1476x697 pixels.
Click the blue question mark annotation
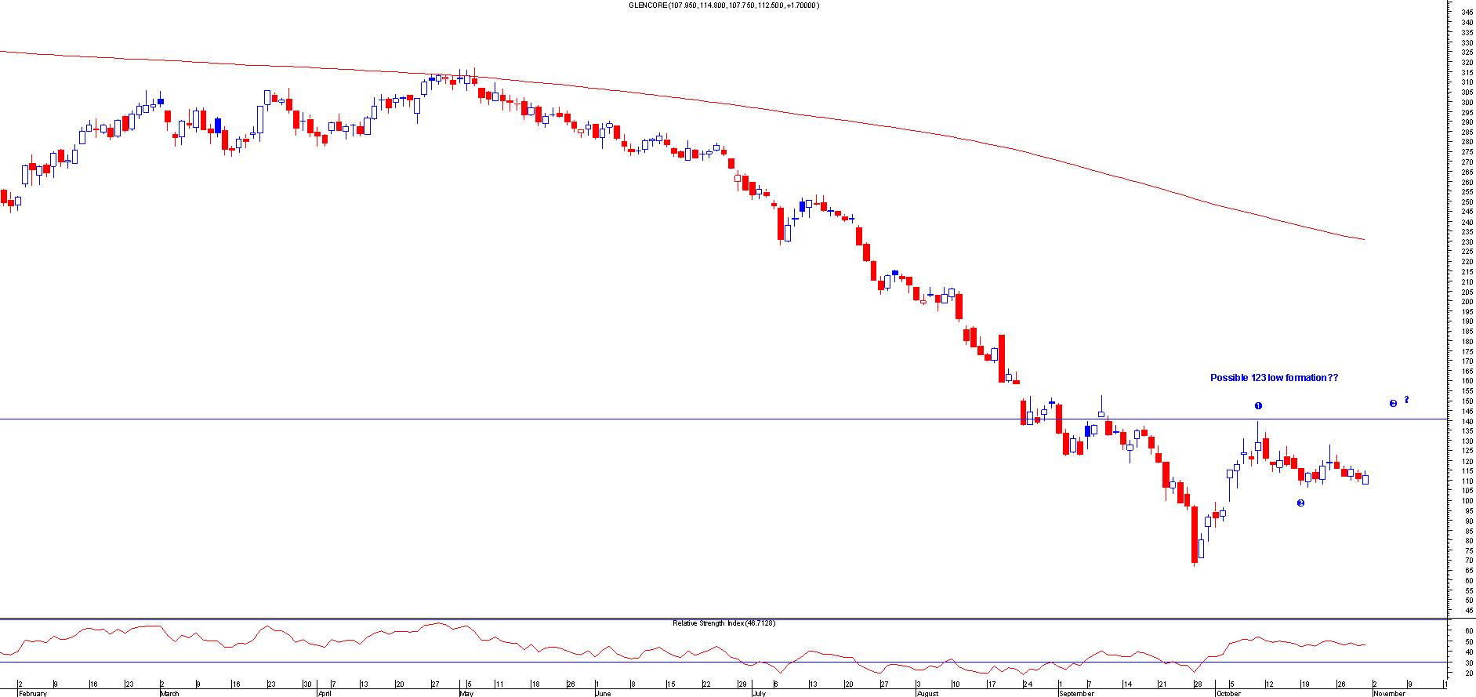[1406, 400]
